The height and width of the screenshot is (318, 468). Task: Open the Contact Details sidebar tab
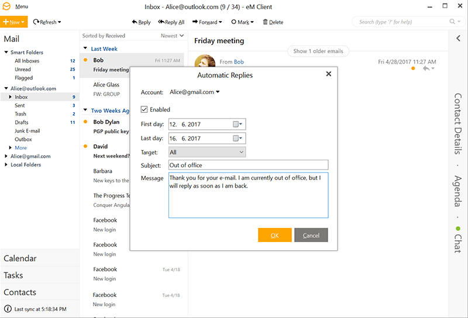458,124
